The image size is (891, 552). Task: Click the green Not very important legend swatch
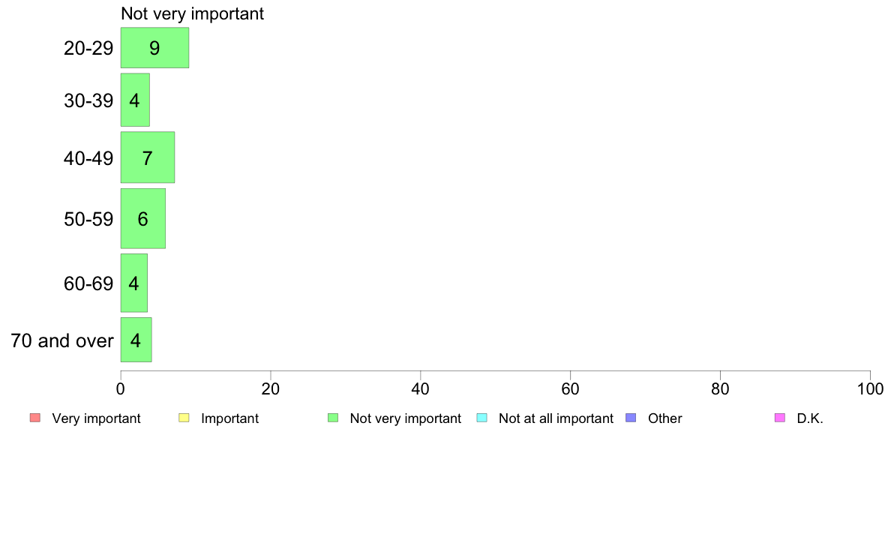point(333,418)
